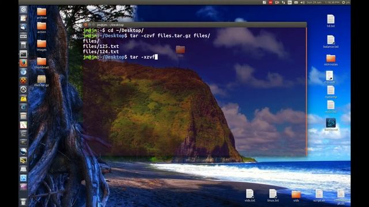Select the script.sh file on the desktop
The width and height of the screenshot is (369, 207).
(x=319, y=195)
